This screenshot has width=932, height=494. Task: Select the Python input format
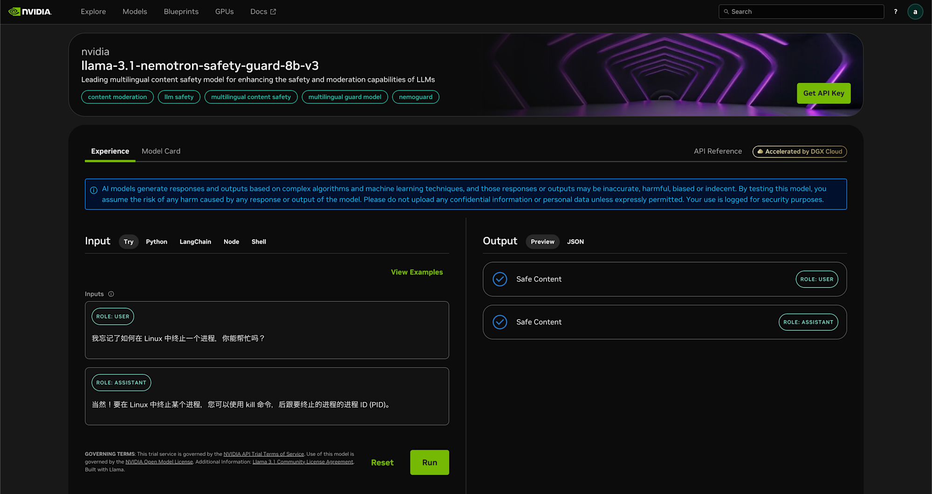[x=157, y=241]
